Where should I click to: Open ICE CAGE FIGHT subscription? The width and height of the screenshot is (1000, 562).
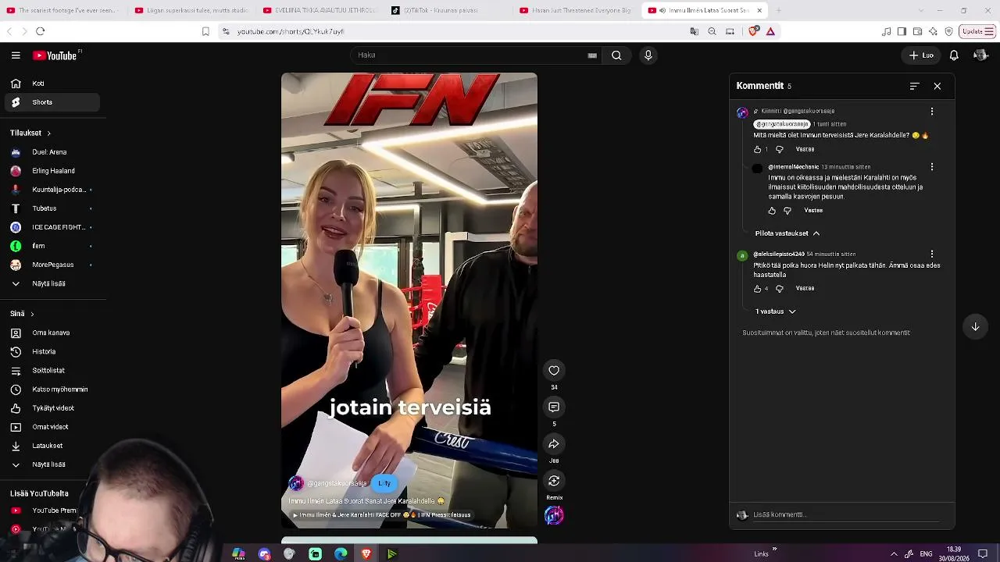point(52,227)
